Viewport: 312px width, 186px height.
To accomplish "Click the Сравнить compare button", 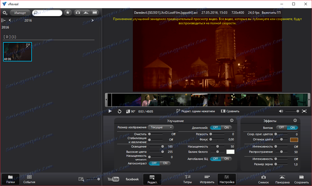I will 230,111.
